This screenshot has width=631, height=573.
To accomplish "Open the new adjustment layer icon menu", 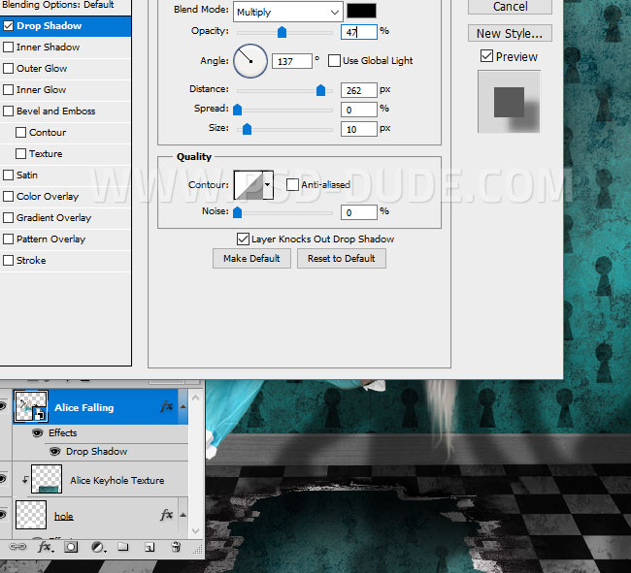I will (x=97, y=548).
